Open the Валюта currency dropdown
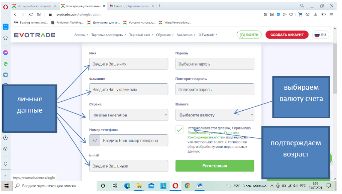 (x=214, y=115)
